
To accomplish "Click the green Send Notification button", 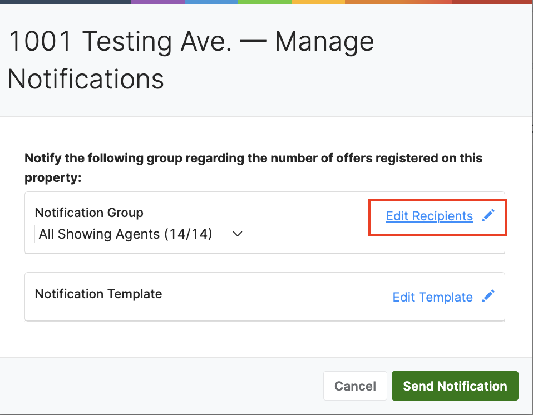I will pyautogui.click(x=455, y=386).
